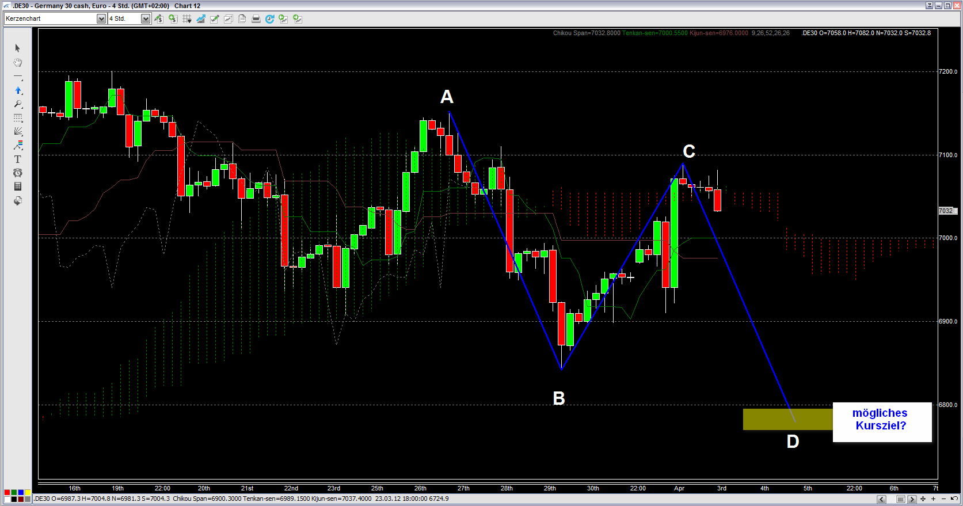Select the arrow pointer tool
The width and height of the screenshot is (963, 506).
(18, 48)
